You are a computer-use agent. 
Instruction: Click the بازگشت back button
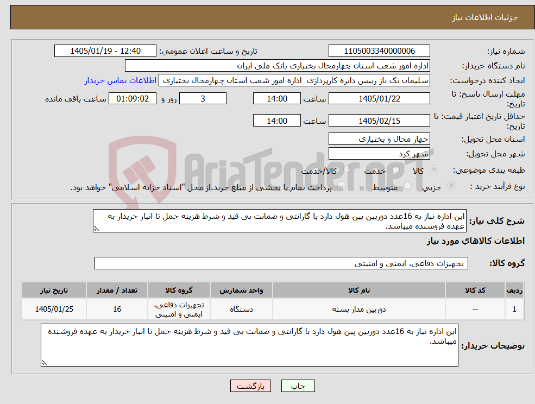tap(250, 386)
